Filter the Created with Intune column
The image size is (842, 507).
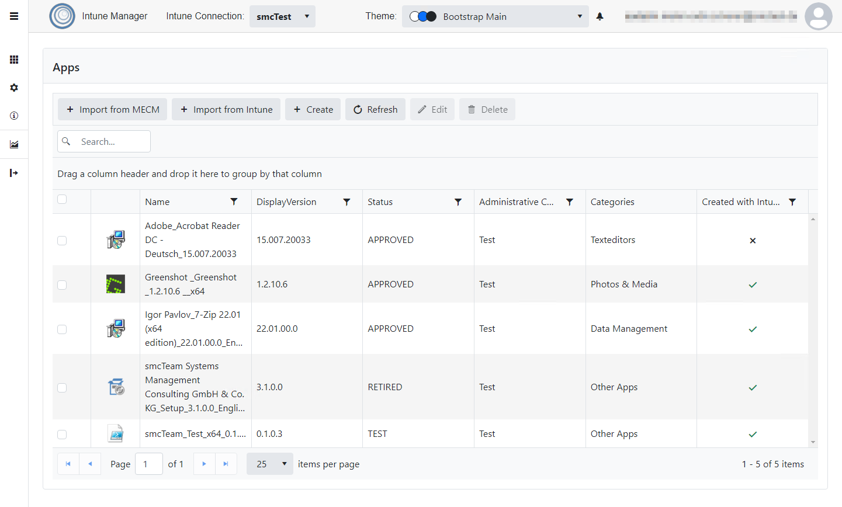click(792, 202)
